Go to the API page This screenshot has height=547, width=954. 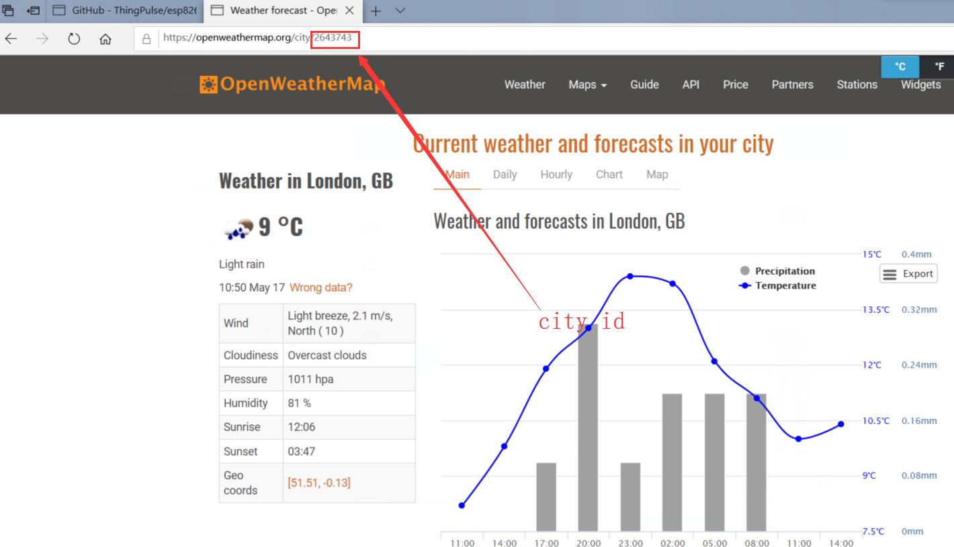click(691, 85)
